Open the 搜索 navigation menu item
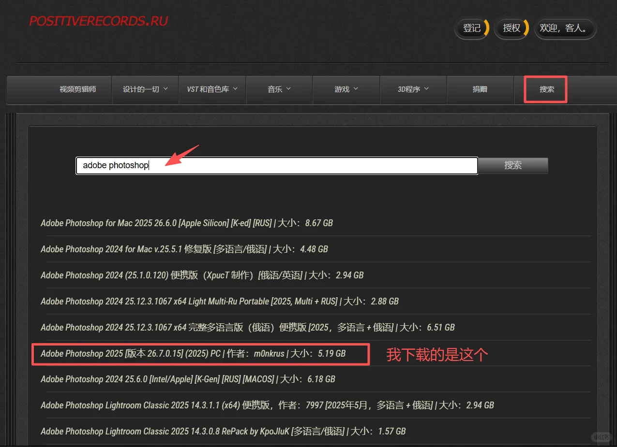This screenshot has height=447, width=617. (547, 89)
